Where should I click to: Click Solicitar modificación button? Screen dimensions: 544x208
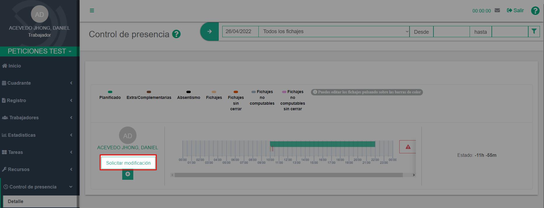tap(128, 163)
